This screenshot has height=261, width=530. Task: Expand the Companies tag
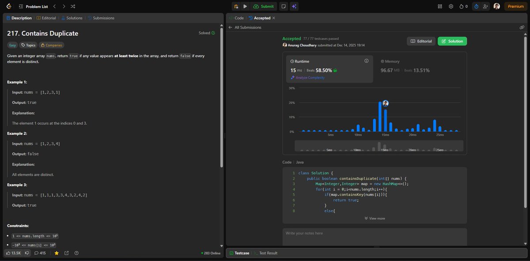click(x=51, y=45)
